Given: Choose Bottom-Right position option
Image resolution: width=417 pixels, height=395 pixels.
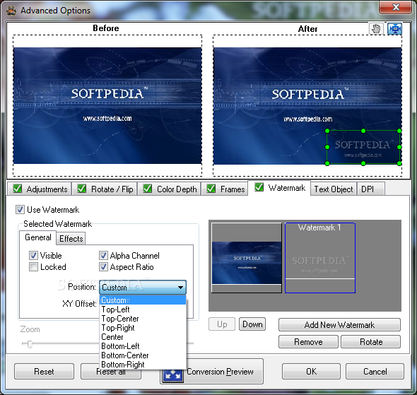Looking at the screenshot, I should (143, 365).
